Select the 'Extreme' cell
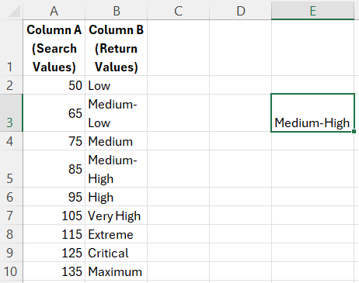 pos(116,234)
